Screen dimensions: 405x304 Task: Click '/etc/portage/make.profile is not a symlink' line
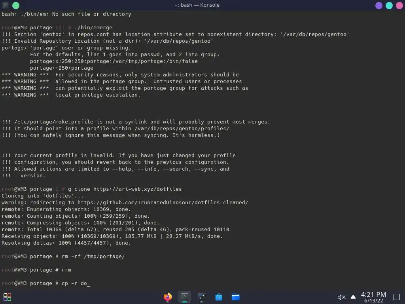pyautogui.click(x=136, y=122)
